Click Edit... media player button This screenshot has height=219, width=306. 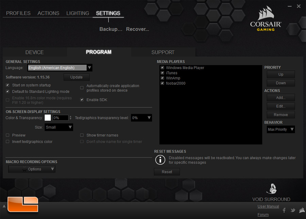pyautogui.click(x=281, y=106)
